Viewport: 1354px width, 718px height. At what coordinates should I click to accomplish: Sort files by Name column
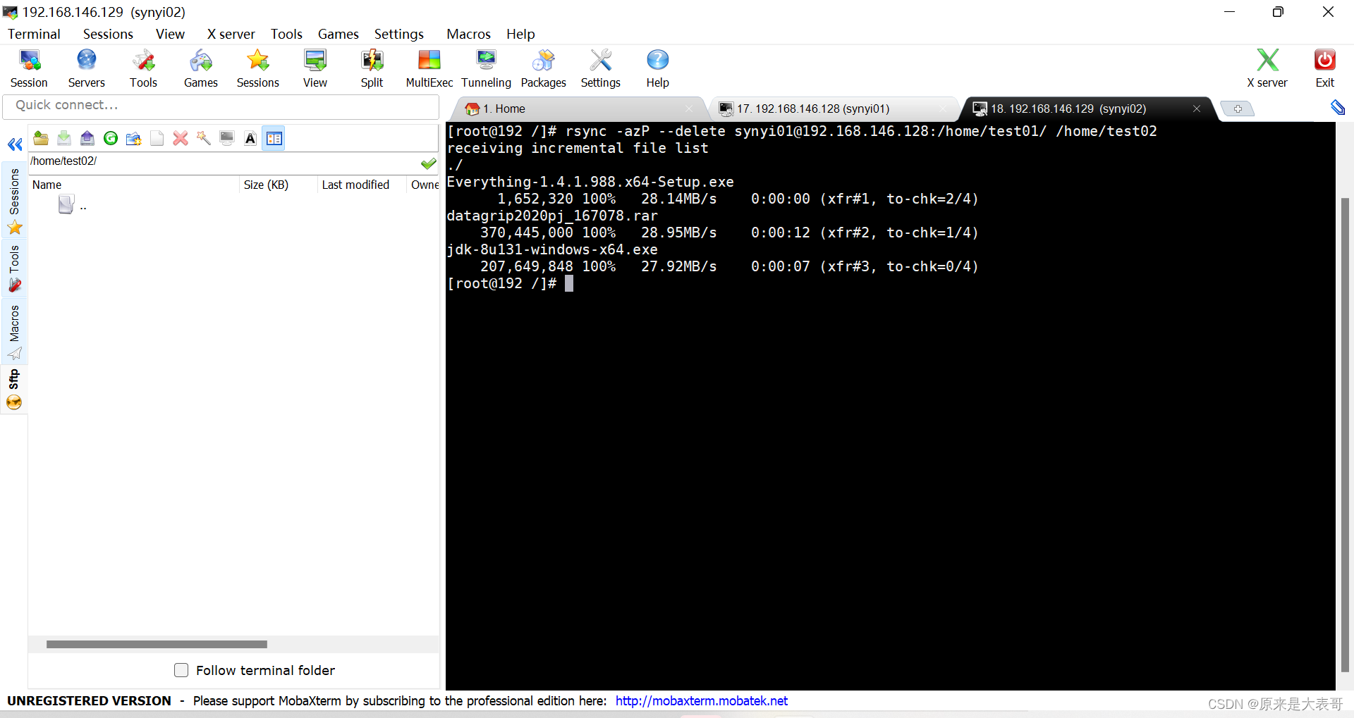(134, 185)
